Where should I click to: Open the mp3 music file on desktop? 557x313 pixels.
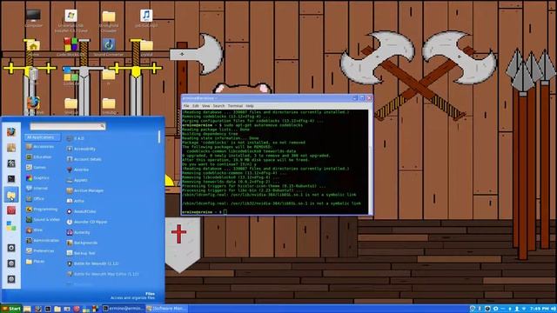click(146, 18)
